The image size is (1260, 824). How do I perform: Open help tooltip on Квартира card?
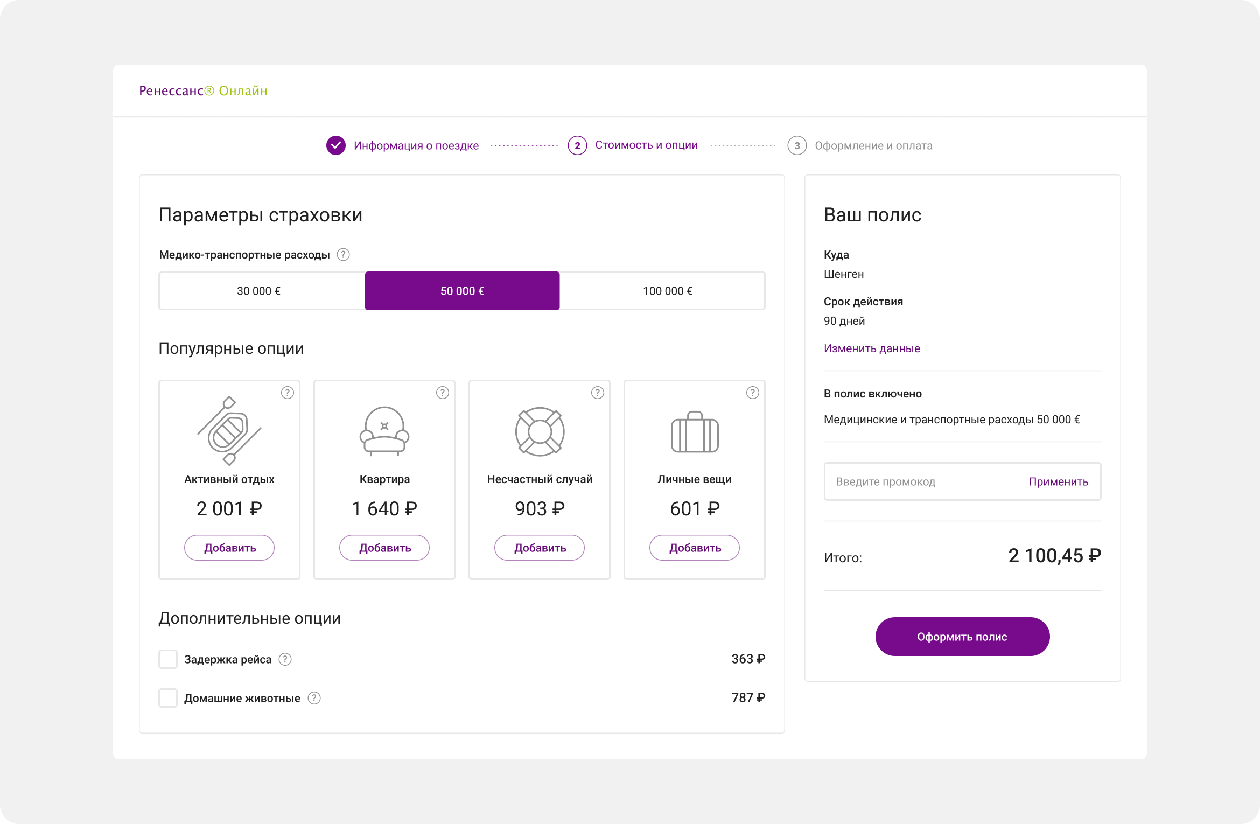pyautogui.click(x=443, y=393)
